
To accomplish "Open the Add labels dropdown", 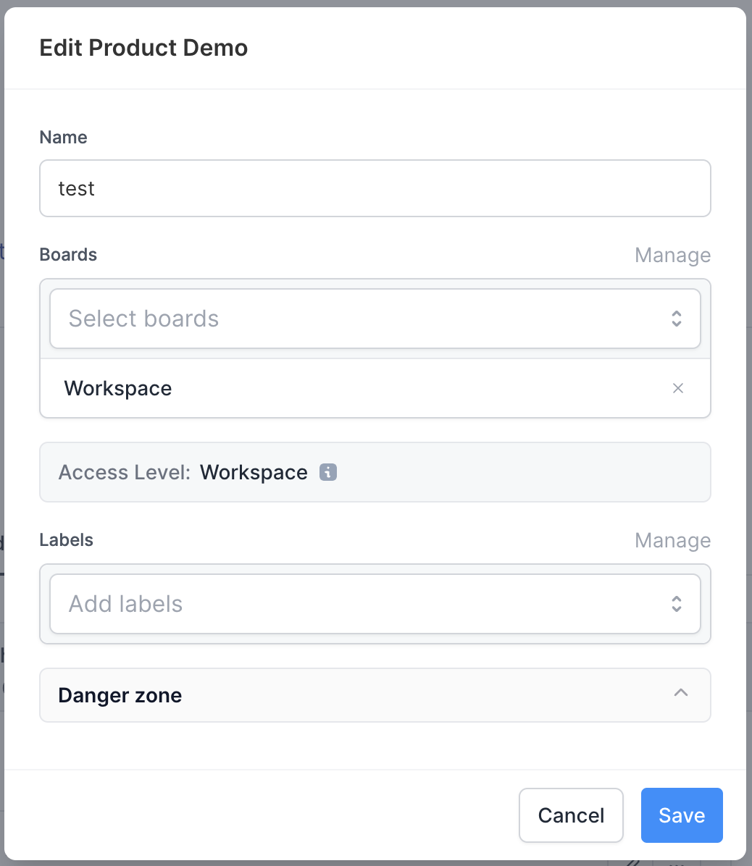I will pos(375,604).
